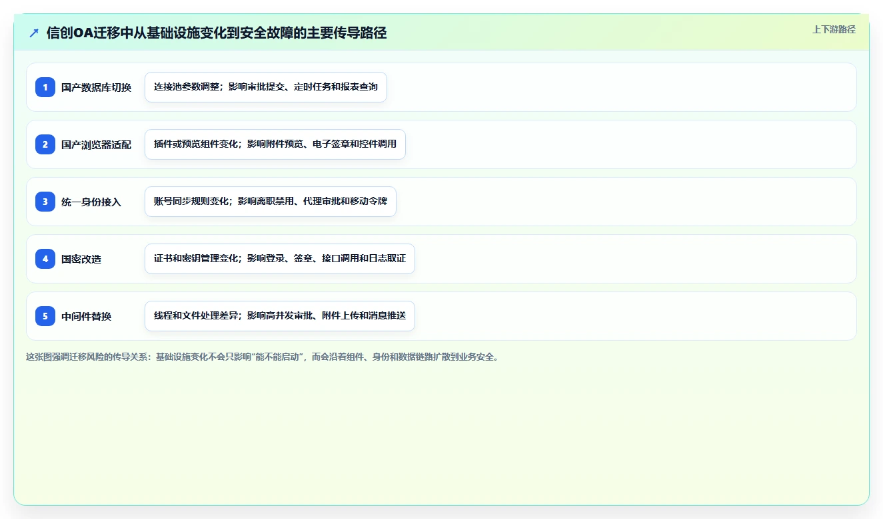Open the 账号同步规则变化 description box
The height and width of the screenshot is (519, 883).
(x=271, y=202)
